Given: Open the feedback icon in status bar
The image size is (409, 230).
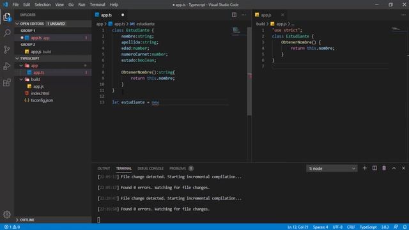Looking at the screenshot, I should tap(396, 227).
